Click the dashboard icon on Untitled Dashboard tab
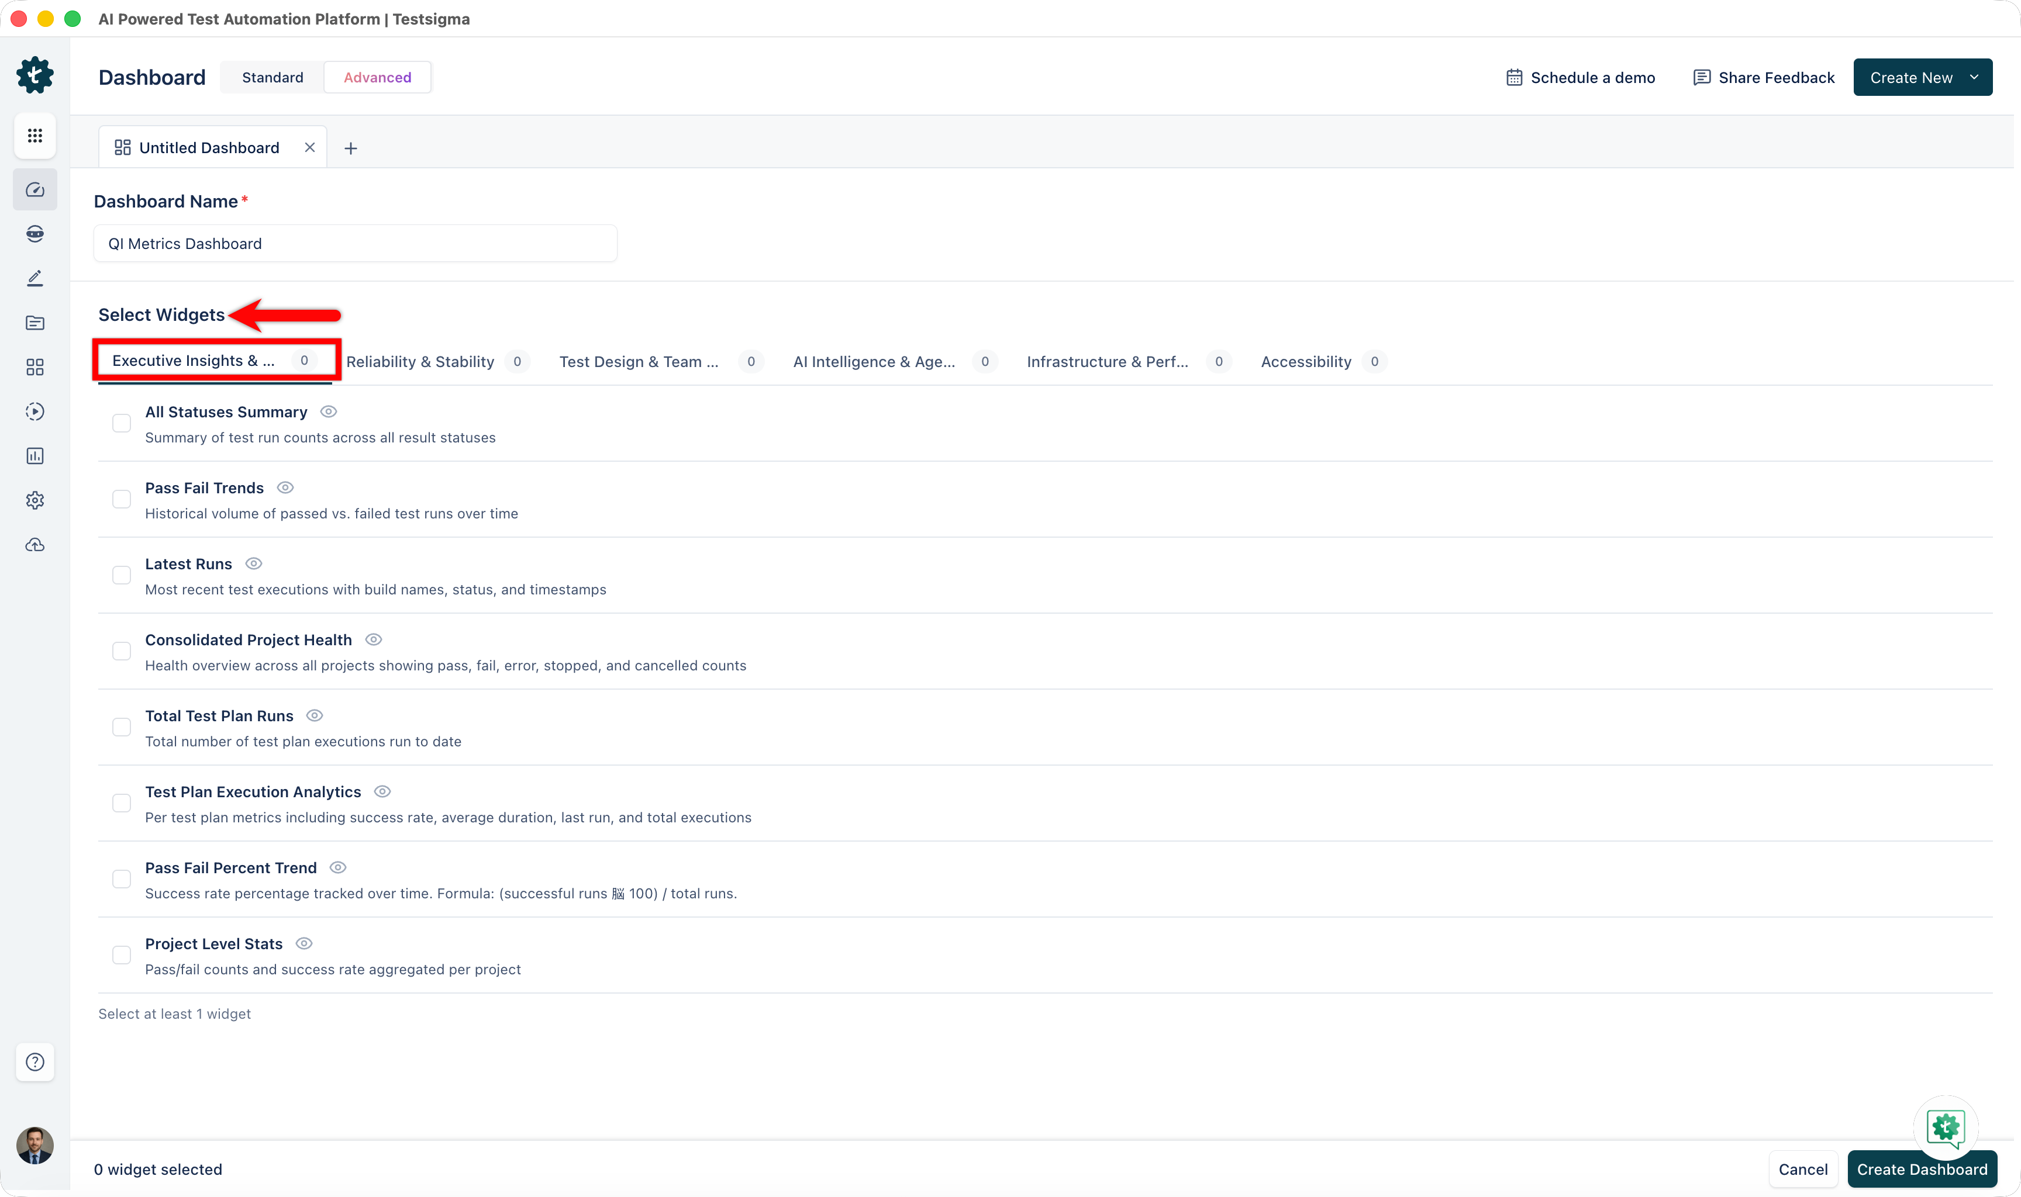Image resolution: width=2021 pixels, height=1197 pixels. coord(123,148)
